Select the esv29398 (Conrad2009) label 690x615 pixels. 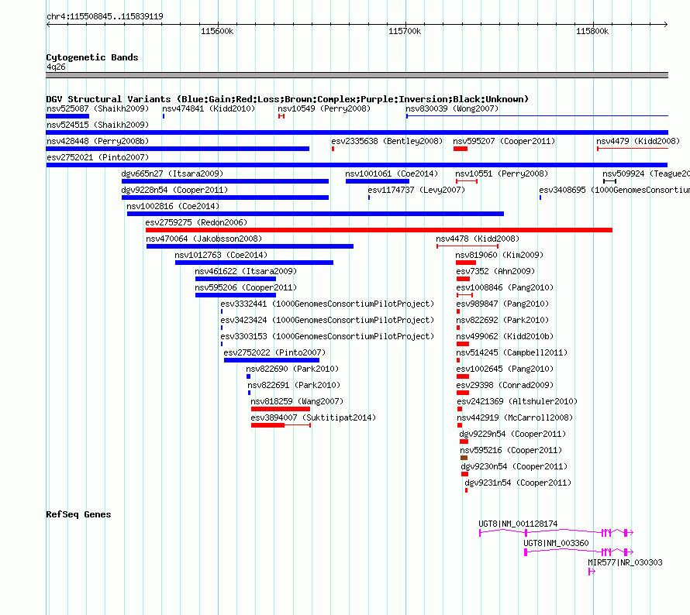505,385
